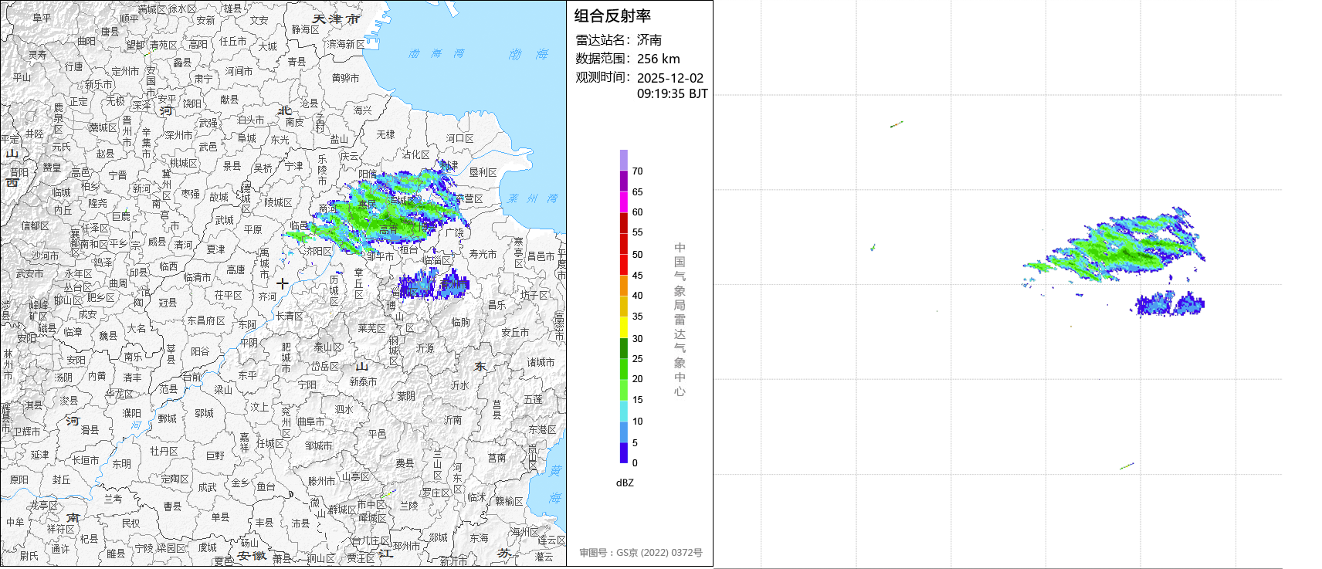Click the radar station cross marker
The image size is (1322, 569).
coord(283,283)
